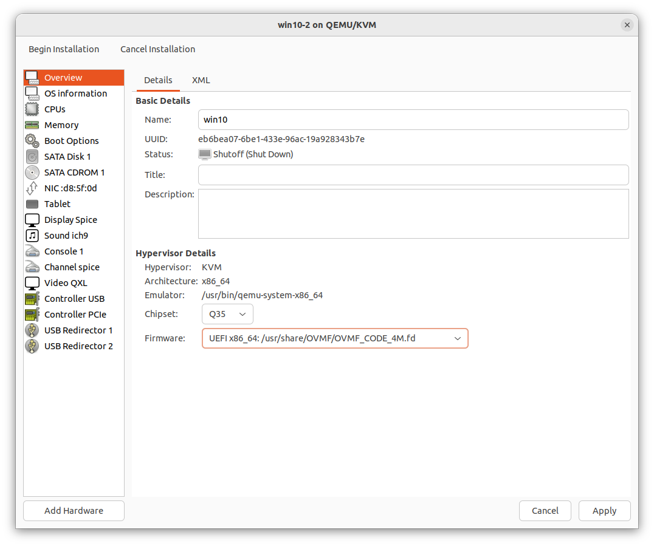Select the NIC :d8:5f:0d device
Viewport: 654px width, 546px height.
(x=71, y=188)
